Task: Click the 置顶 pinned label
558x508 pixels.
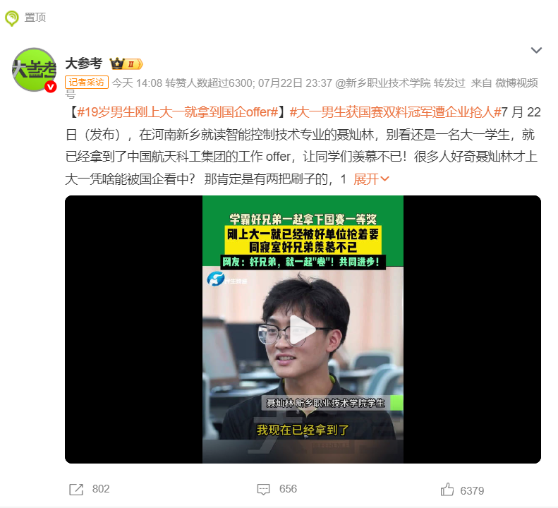Action: 35,18
